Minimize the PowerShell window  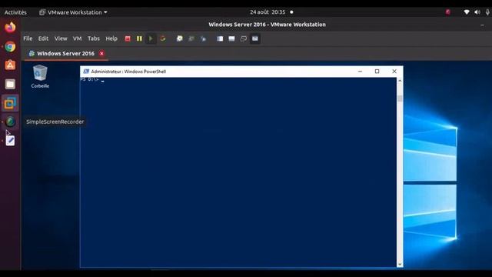point(360,72)
